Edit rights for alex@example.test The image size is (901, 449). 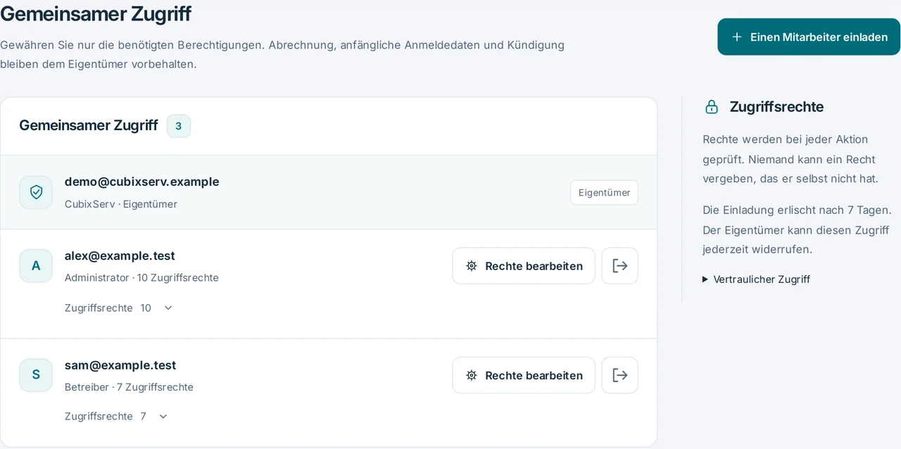524,266
